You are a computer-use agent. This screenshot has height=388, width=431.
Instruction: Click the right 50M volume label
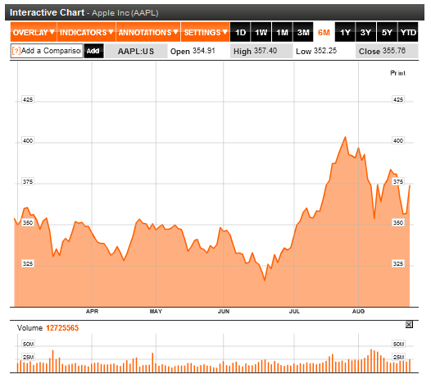click(x=398, y=344)
